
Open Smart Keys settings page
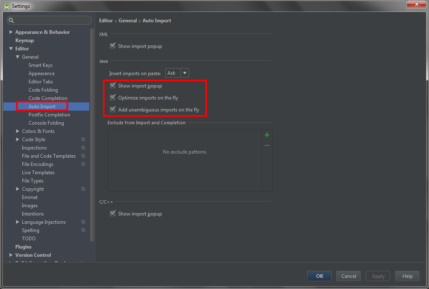[x=41, y=65]
